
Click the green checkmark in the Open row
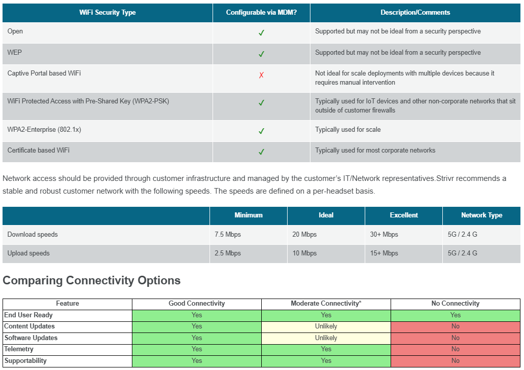(261, 33)
